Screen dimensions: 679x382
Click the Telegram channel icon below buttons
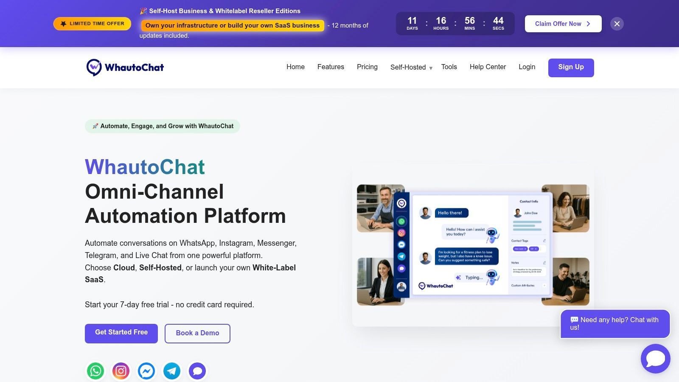(172, 371)
